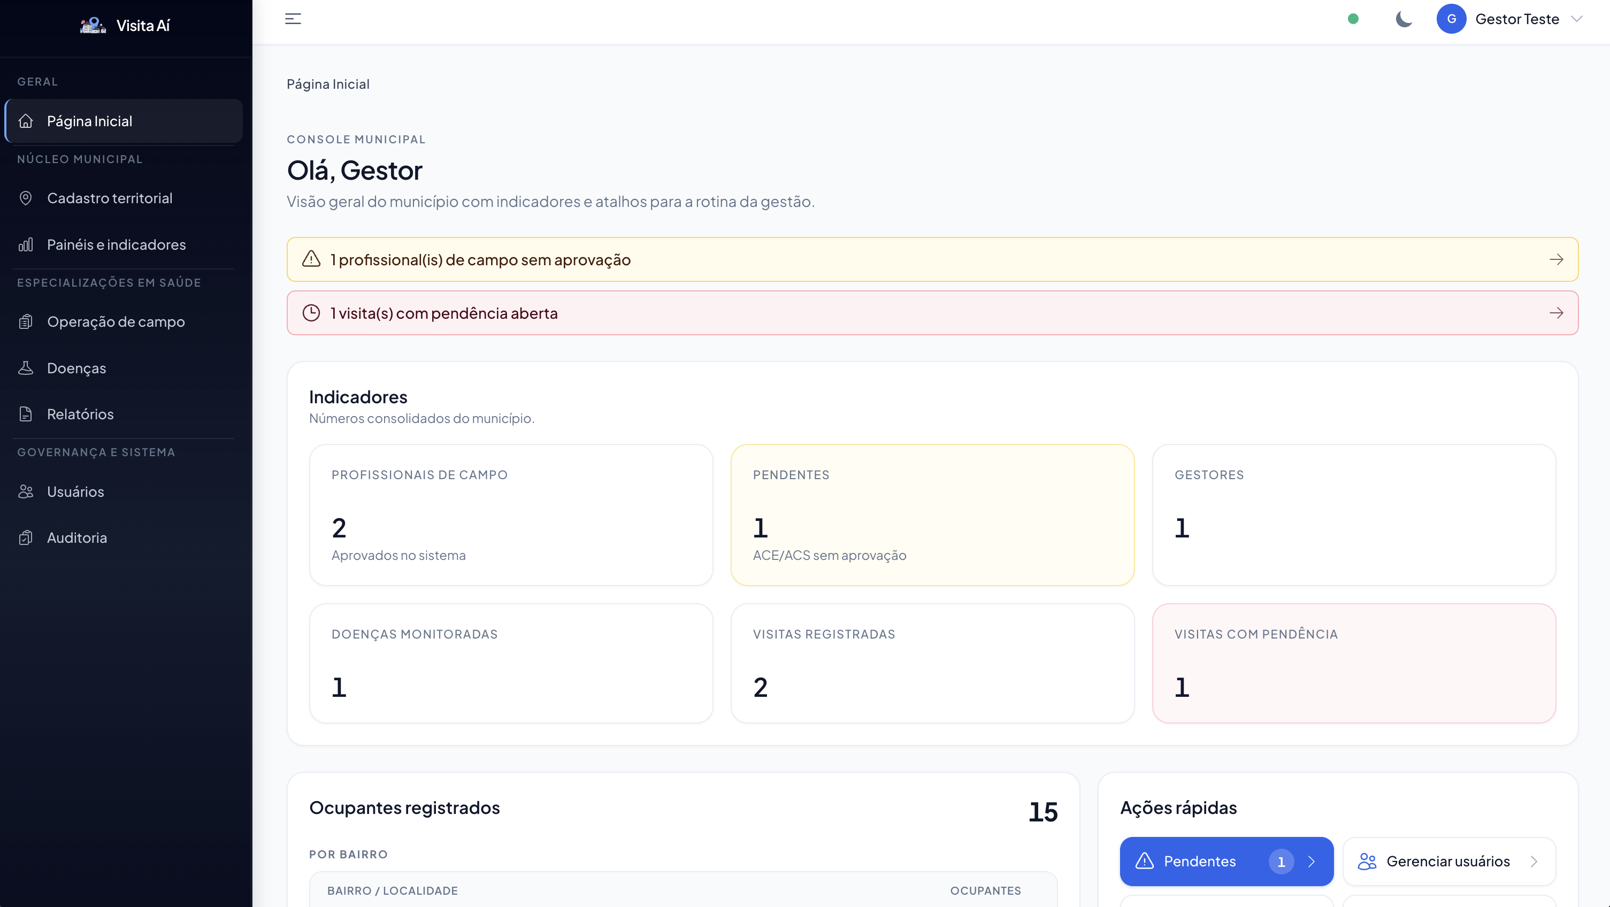Follow the arrow on the visita com pendência alert
The image size is (1610, 907).
(x=1557, y=313)
